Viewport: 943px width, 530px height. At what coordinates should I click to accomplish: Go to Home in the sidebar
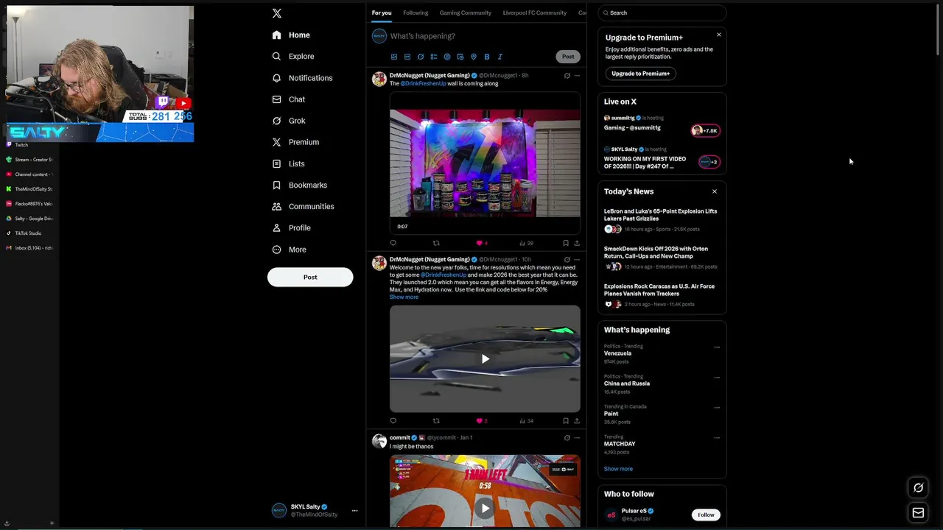click(291, 35)
